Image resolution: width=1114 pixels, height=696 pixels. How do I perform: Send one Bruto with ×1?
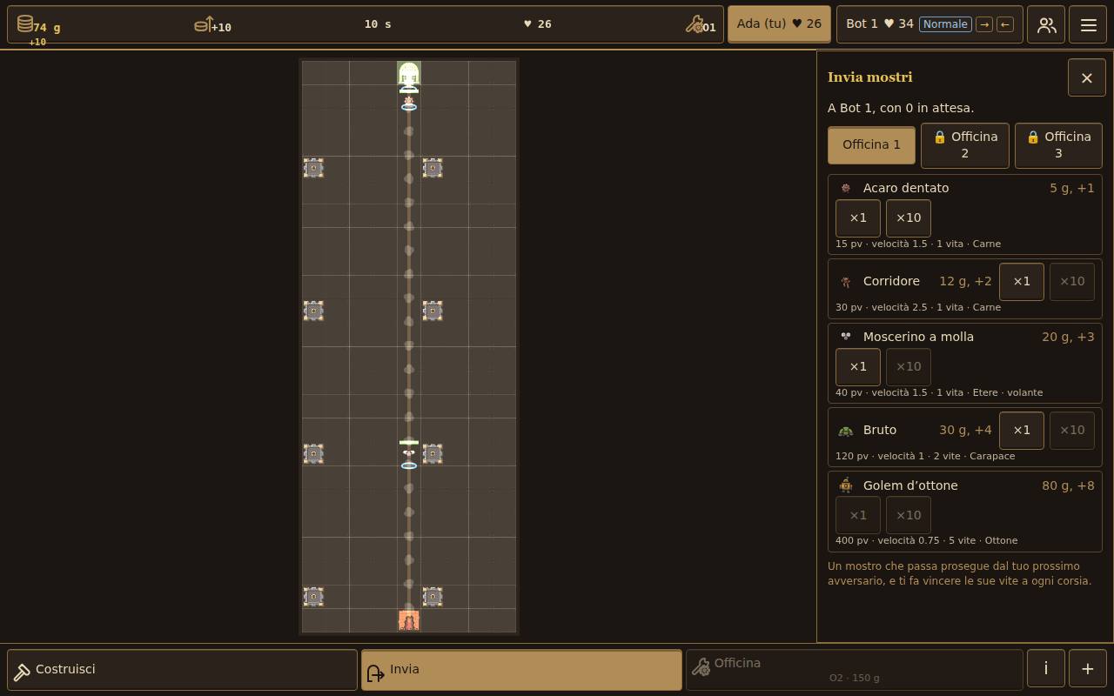[x=1022, y=430]
